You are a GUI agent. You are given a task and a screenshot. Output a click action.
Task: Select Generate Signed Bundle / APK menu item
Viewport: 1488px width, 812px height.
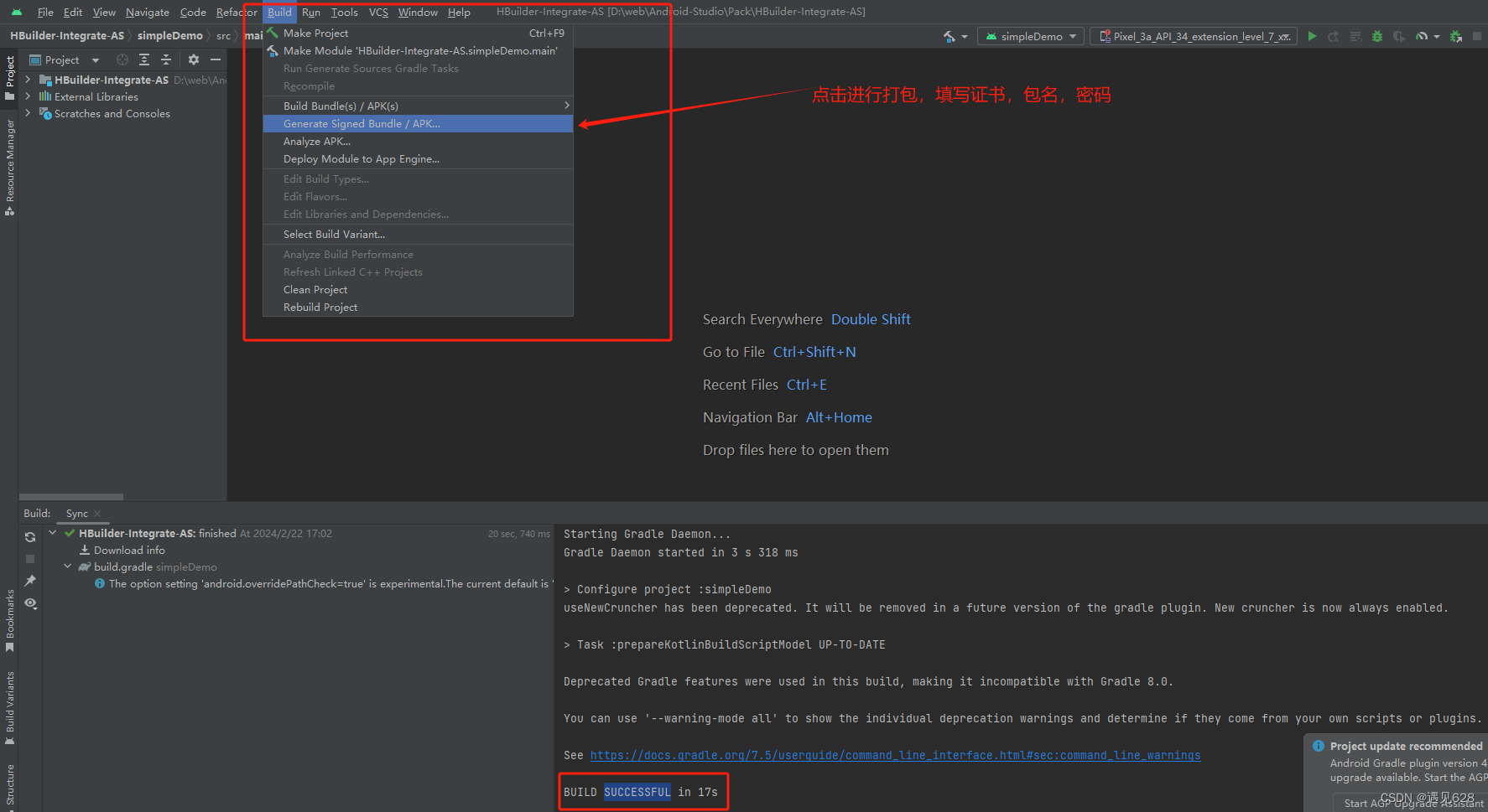pos(362,123)
